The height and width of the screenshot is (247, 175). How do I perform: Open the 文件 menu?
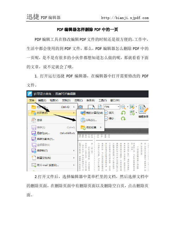coord(32,100)
